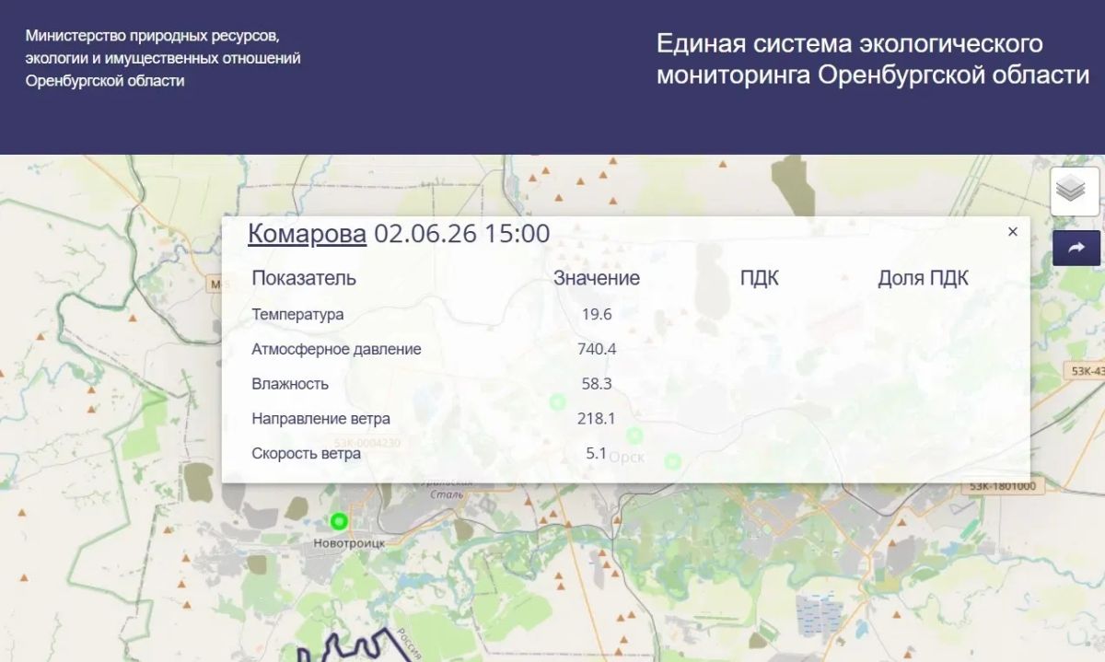Select the green station marker near Новотроицк
The width and height of the screenshot is (1105, 662).
point(339,522)
